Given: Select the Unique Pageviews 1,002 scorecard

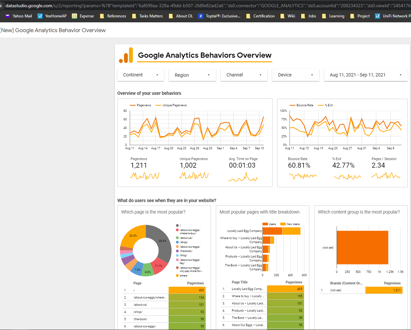Looking at the screenshot, I should 194,169.
